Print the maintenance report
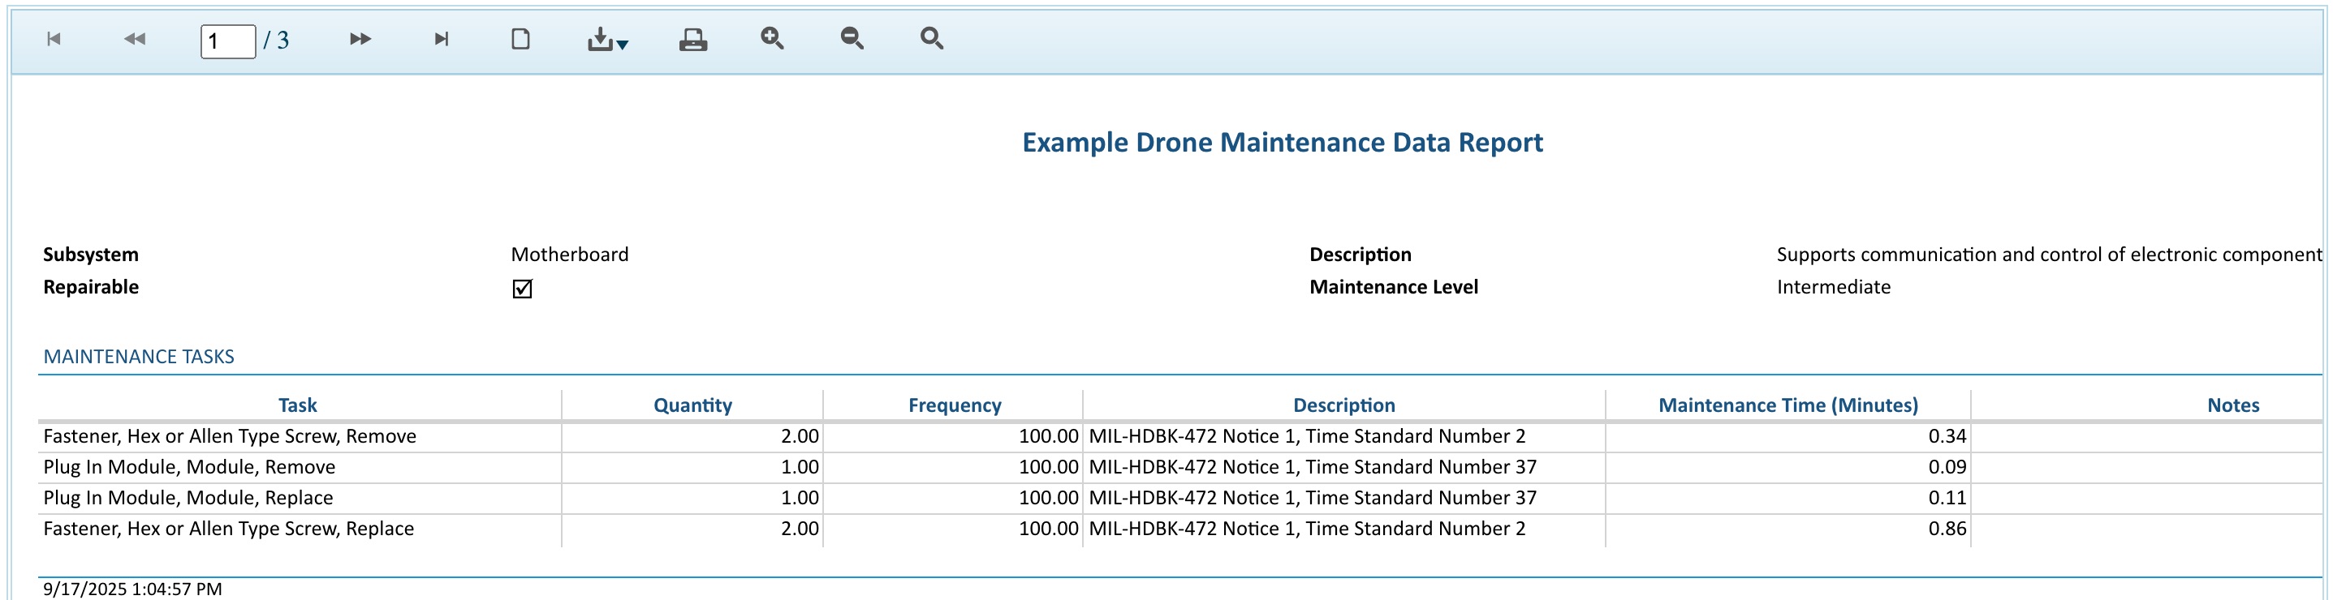The height and width of the screenshot is (600, 2333). coord(692,39)
